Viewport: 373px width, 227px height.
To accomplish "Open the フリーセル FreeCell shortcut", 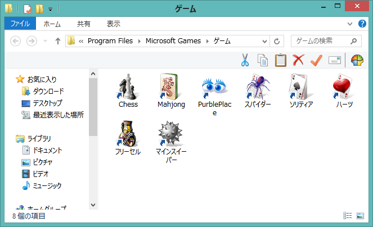I will [x=128, y=138].
